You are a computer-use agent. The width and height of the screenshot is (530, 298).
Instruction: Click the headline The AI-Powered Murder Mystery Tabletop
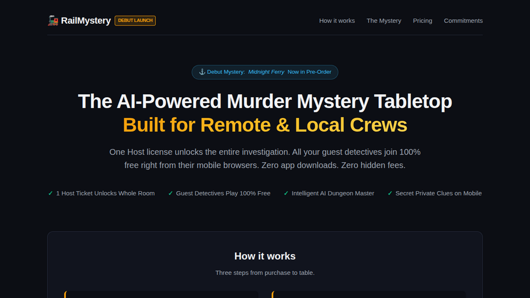pyautogui.click(x=265, y=102)
